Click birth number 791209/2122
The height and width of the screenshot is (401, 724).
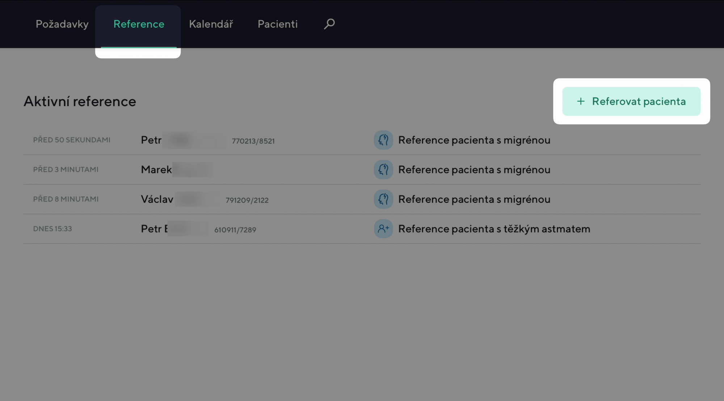[247, 200]
